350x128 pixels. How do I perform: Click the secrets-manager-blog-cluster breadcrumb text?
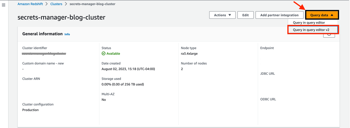pos(92,4)
